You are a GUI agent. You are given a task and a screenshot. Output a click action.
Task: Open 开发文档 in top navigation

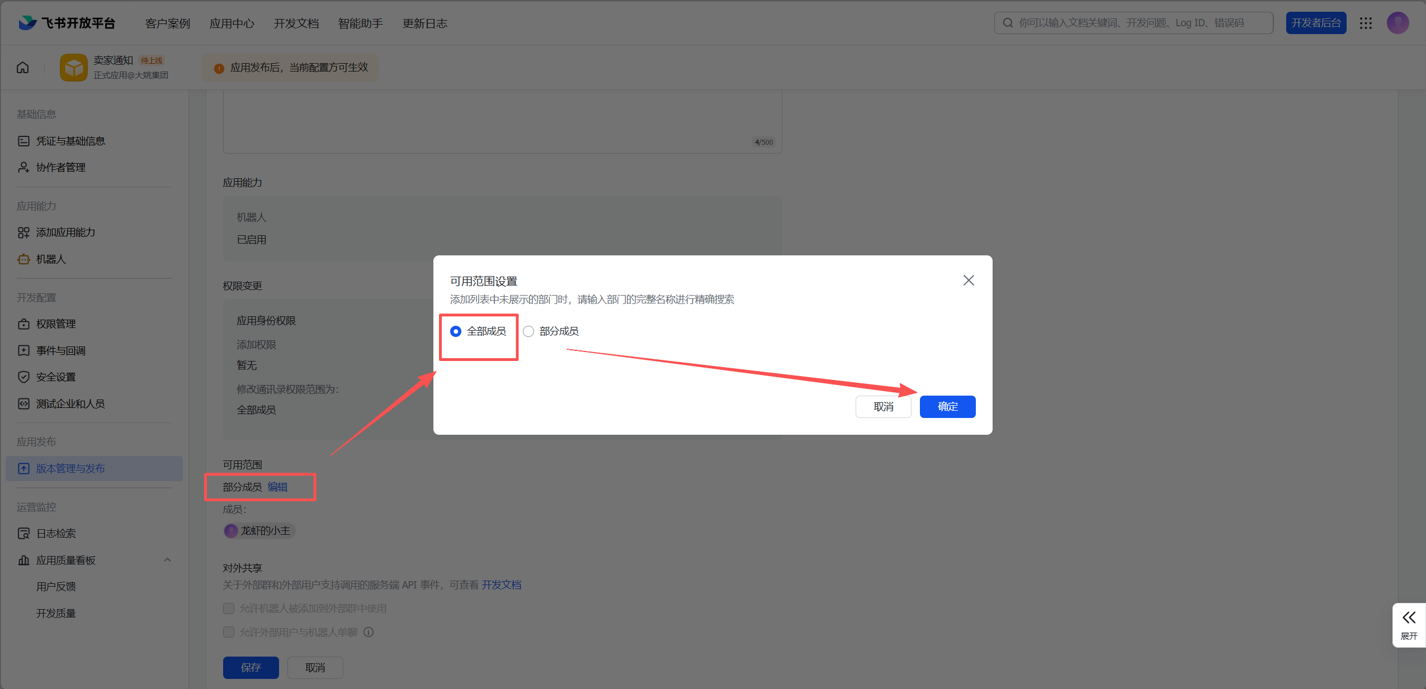[x=296, y=23]
